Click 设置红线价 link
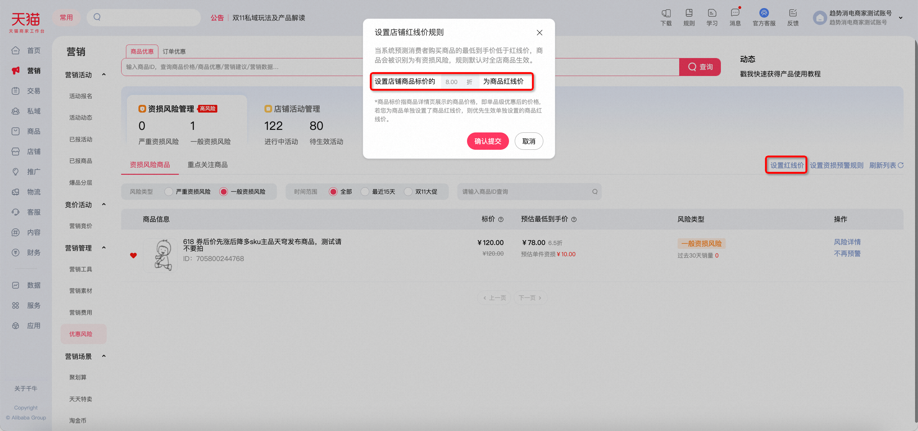918x431 pixels. pyautogui.click(x=787, y=165)
